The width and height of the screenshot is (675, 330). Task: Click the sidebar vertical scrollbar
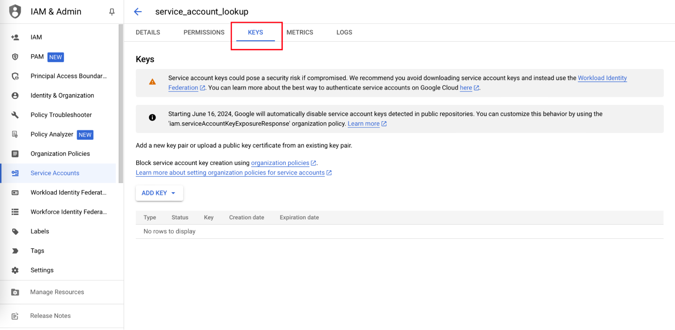(121, 101)
